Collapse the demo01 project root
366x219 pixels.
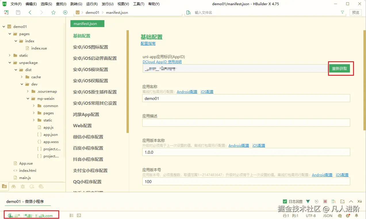point(4,26)
